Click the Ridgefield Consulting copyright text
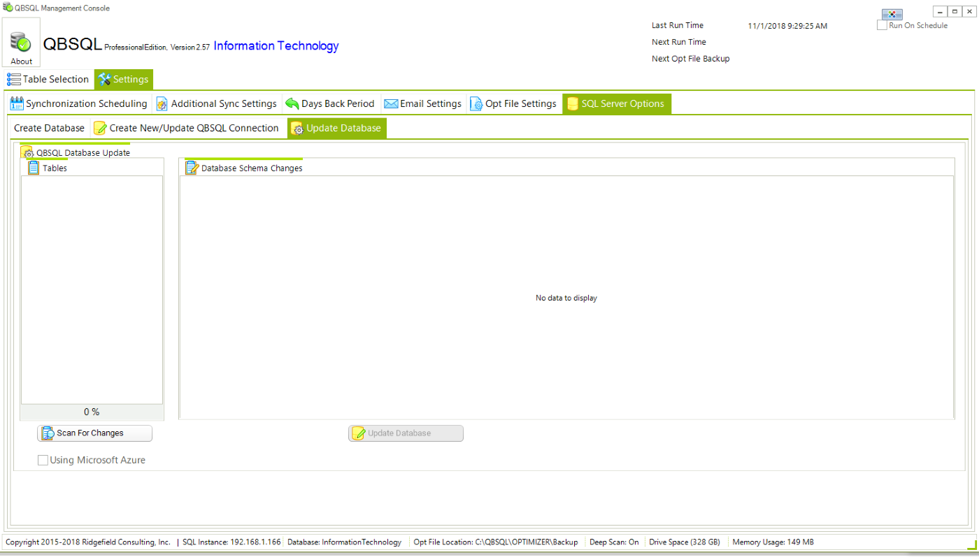Screen dimensions: 979x557 click(x=88, y=542)
